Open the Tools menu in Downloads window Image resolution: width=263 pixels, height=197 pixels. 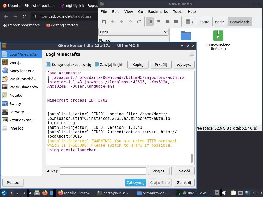[x=178, y=12]
